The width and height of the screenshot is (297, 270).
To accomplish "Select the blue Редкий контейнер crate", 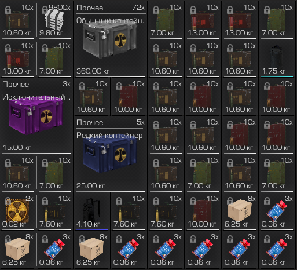I will tap(110, 155).
